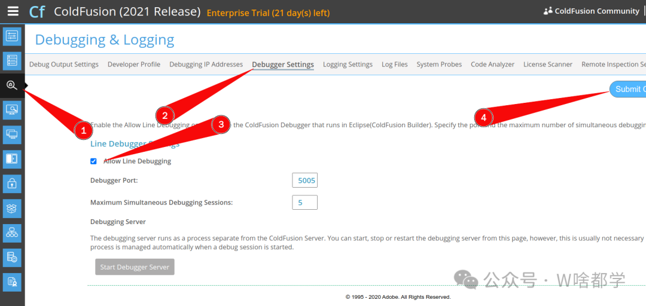The width and height of the screenshot is (646, 306).
Task: Click Enterprise Trial (21 day(s) left) text
Action: point(268,13)
